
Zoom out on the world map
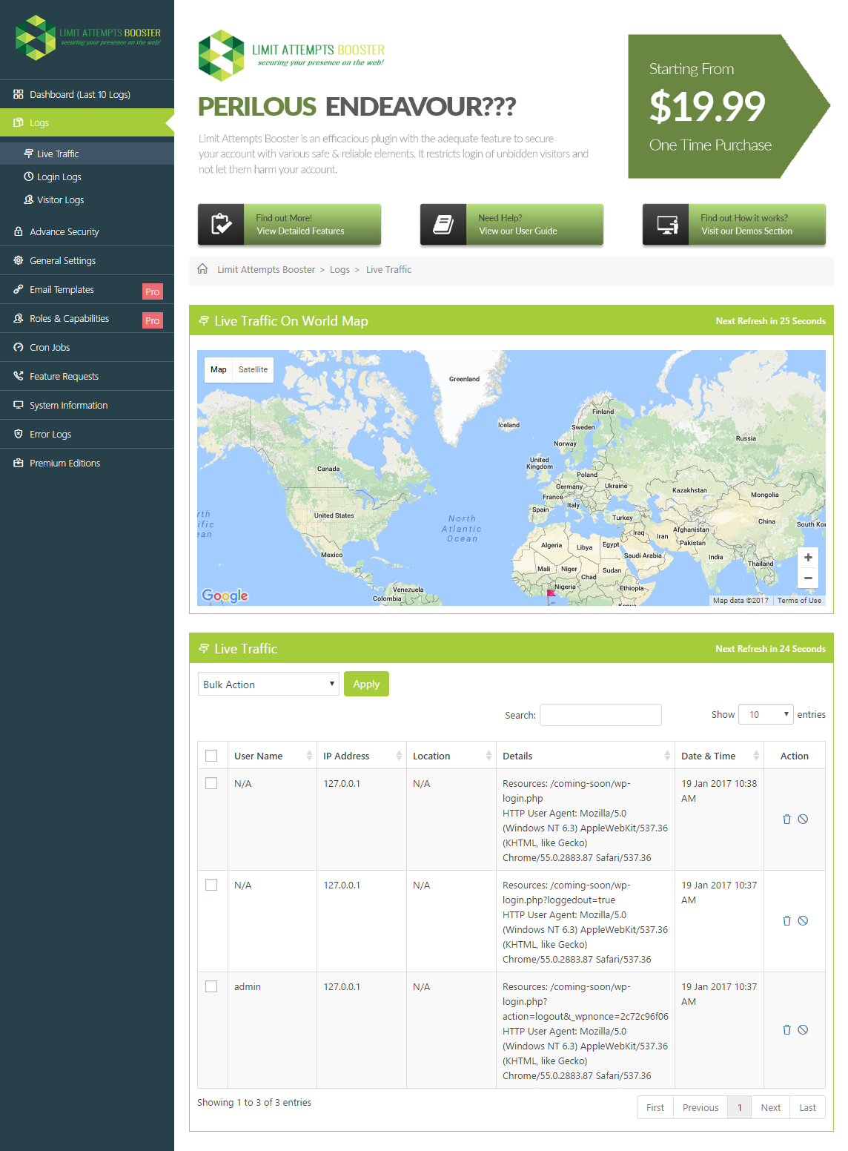[x=808, y=578]
